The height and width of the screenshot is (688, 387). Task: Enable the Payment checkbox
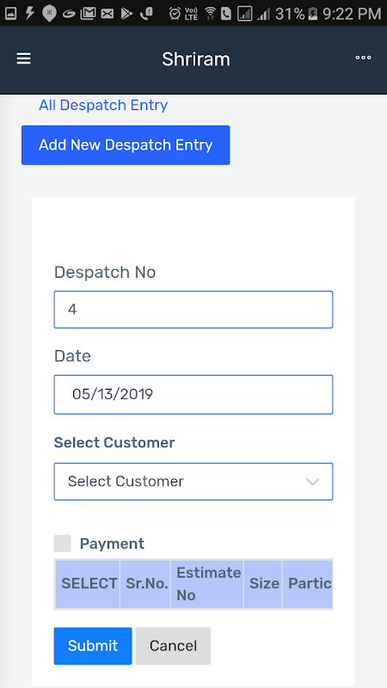tap(62, 544)
